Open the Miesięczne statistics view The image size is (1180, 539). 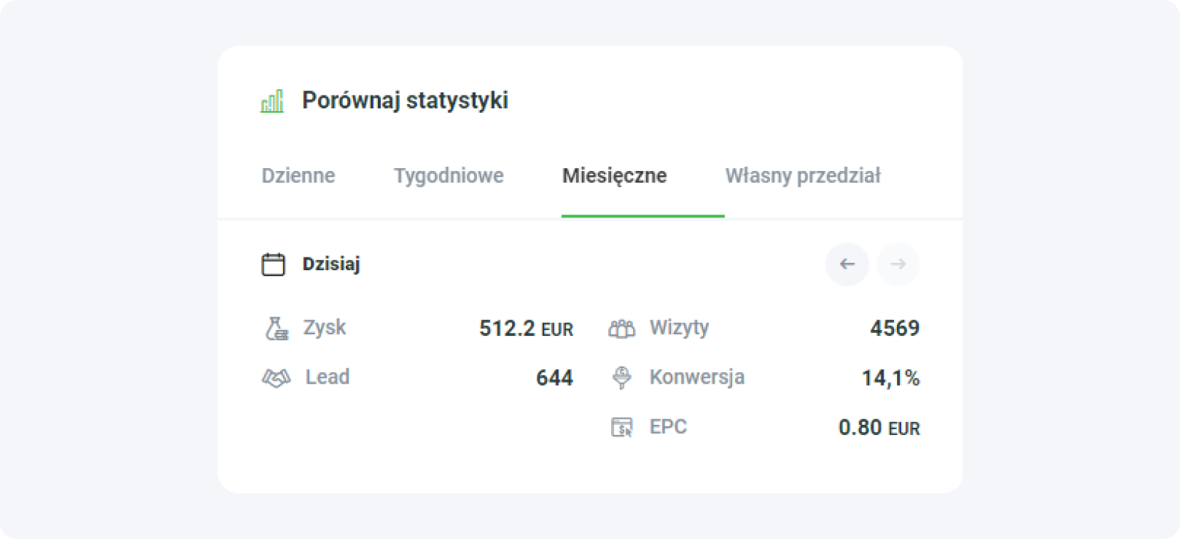pyautogui.click(x=615, y=175)
